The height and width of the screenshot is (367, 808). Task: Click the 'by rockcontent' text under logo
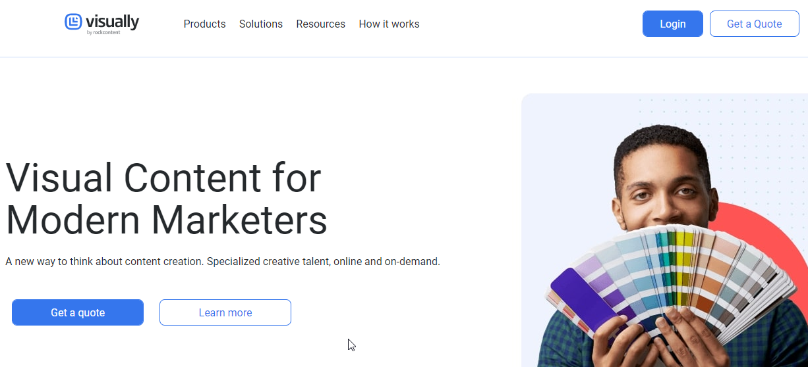tap(103, 32)
